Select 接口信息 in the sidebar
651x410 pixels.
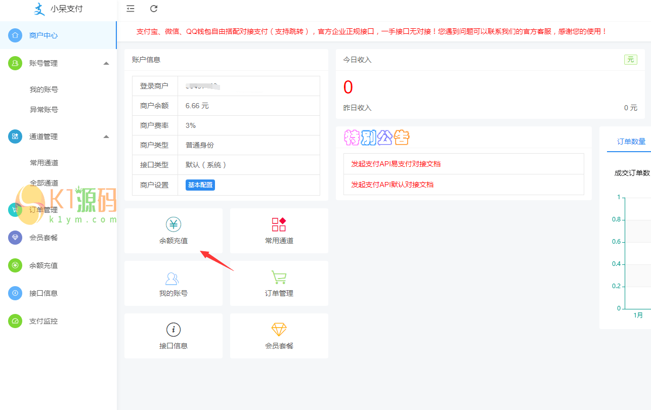coord(44,293)
